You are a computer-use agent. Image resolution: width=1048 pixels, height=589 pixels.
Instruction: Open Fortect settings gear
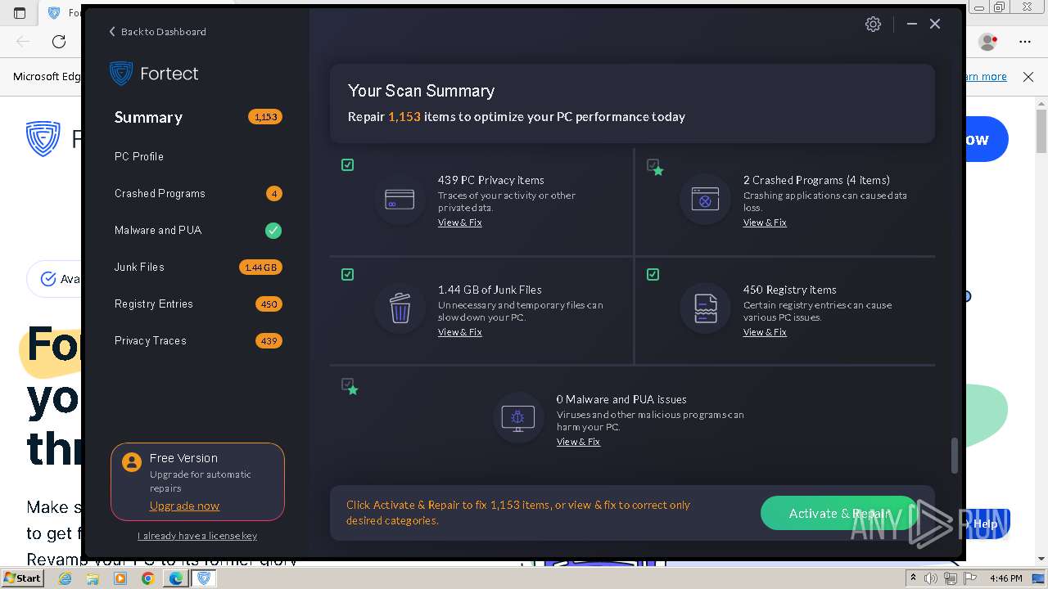coord(873,25)
